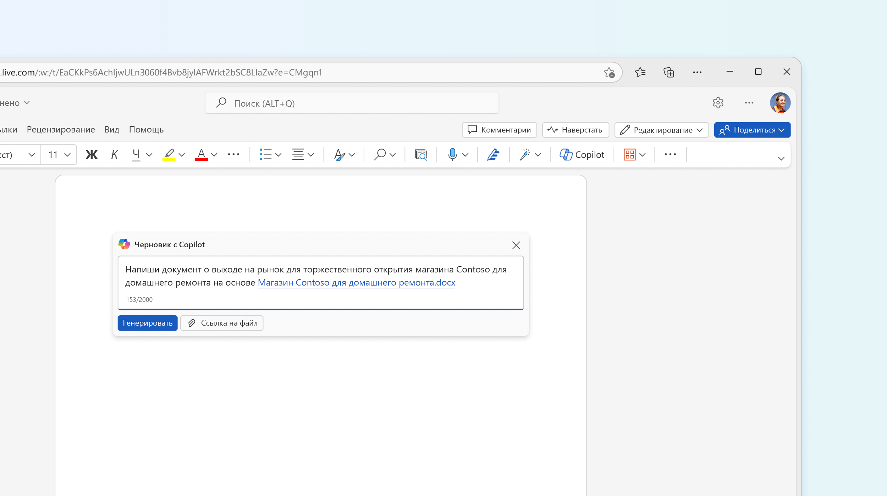
Task: Click the Генерировать button
Action: pos(148,323)
